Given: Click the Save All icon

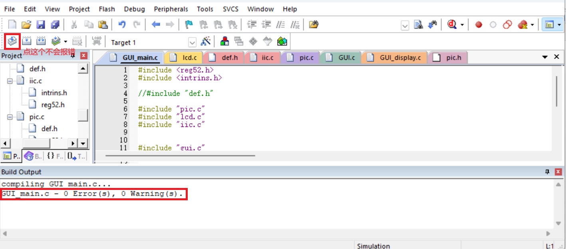Looking at the screenshot, I should point(55,25).
